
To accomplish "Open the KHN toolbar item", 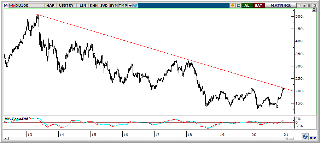I will (94, 6).
